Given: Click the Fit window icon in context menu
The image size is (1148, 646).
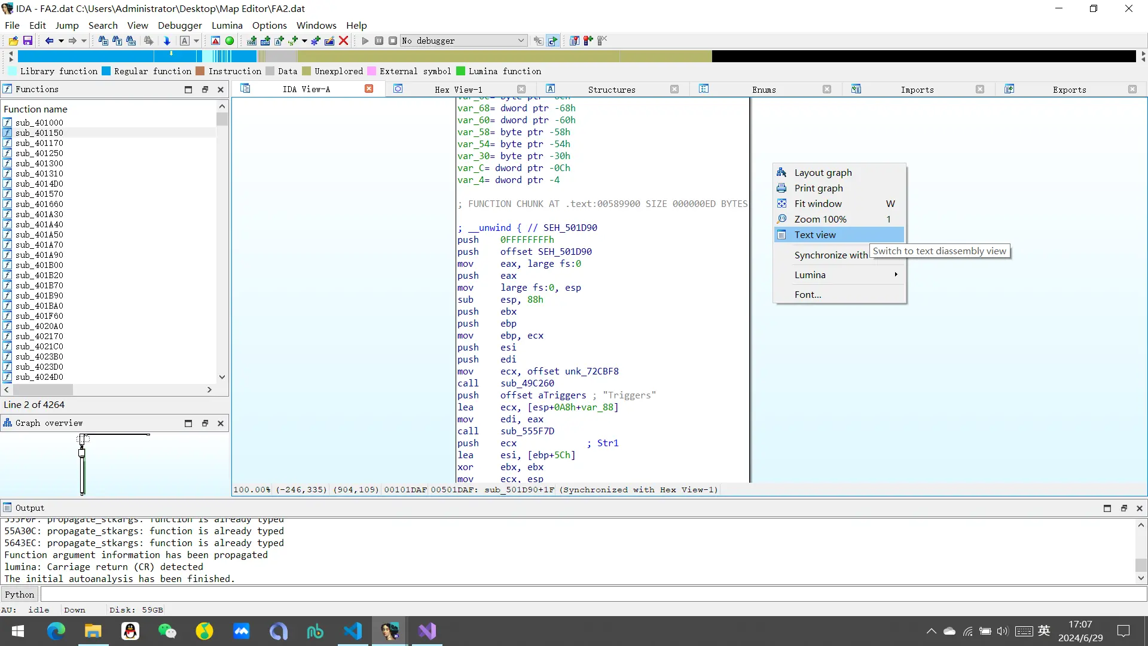Looking at the screenshot, I should 781,203.
